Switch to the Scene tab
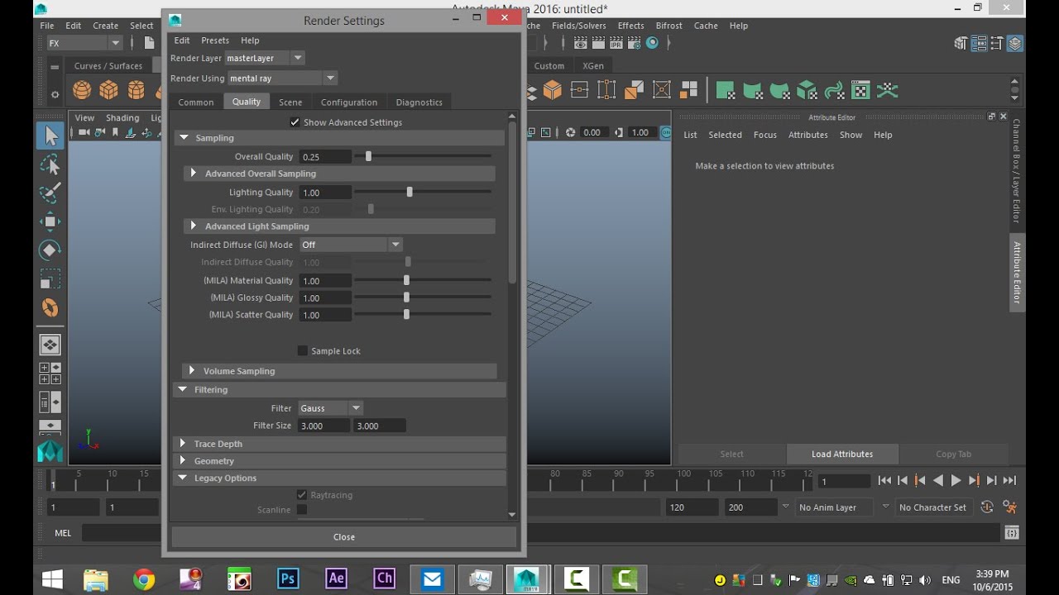 [290, 102]
